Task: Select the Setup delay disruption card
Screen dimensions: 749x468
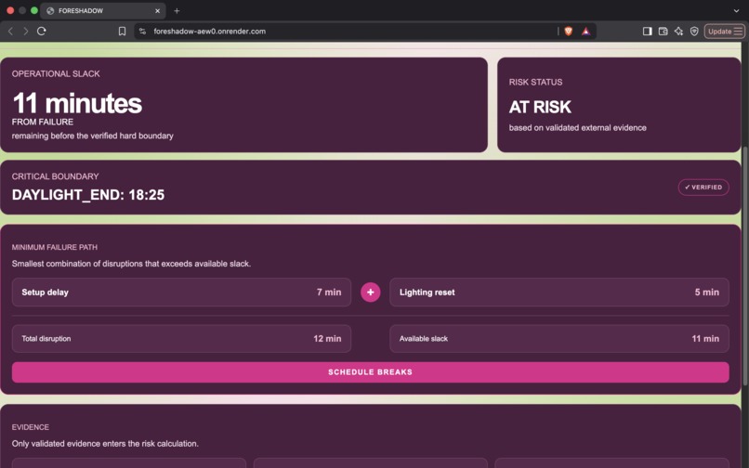Action: pos(181,292)
